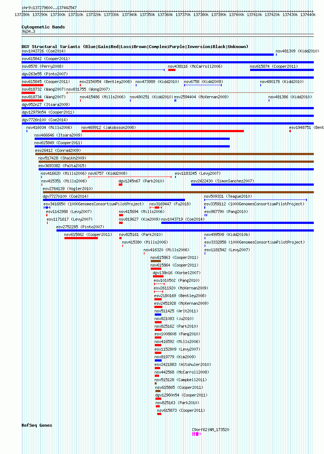Select nsv466646 (Itsara2009) label
The width and height of the screenshot is (324, 454).
click(x=58, y=135)
